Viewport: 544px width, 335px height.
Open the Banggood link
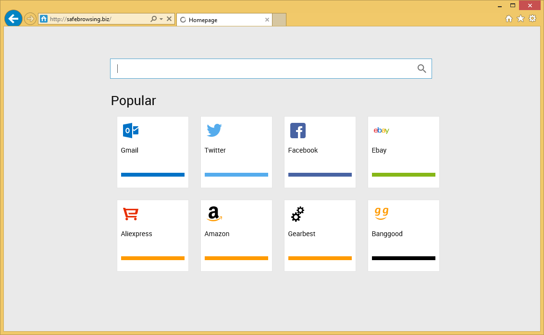387,234
